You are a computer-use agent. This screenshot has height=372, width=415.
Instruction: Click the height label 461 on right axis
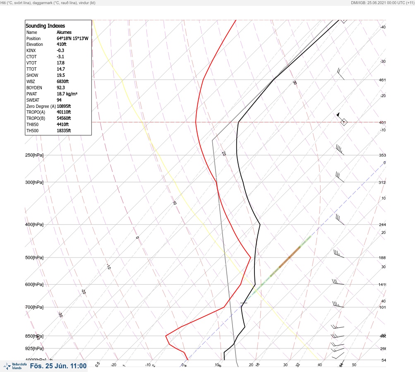[x=382, y=80]
